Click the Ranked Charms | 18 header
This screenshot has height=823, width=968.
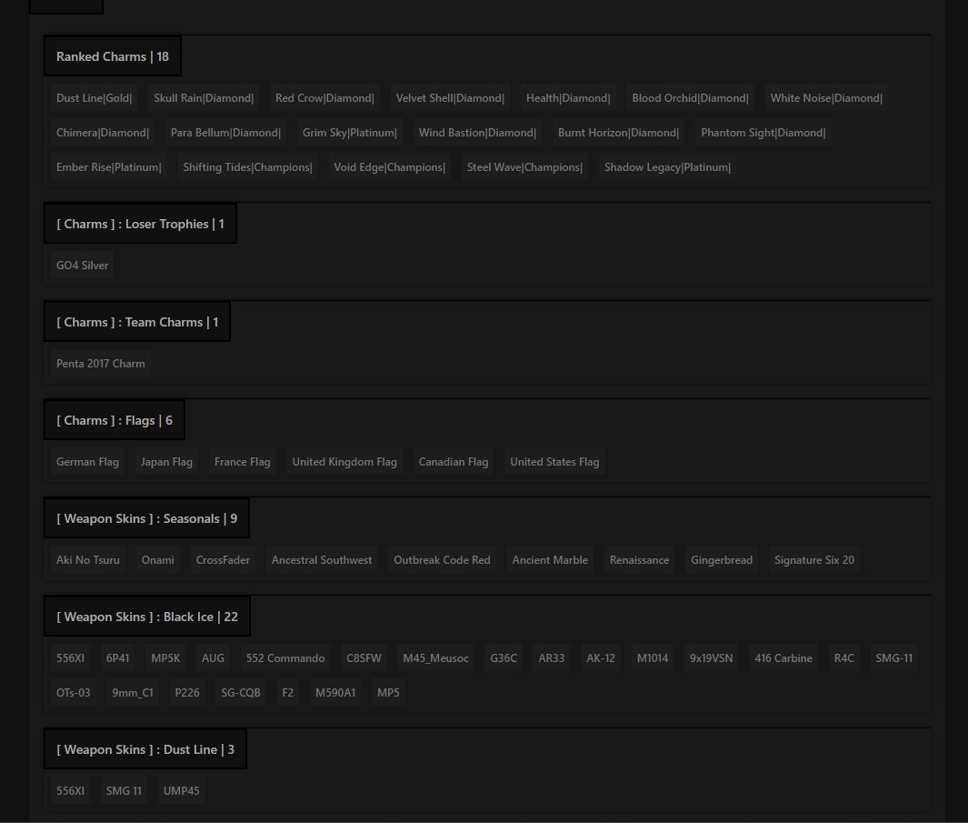[113, 56]
